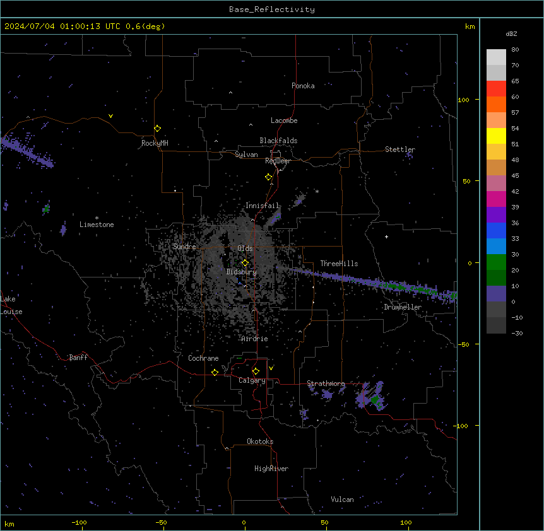Click the -100 km tick on bottom axis
The image size is (544, 531).
[x=82, y=528]
